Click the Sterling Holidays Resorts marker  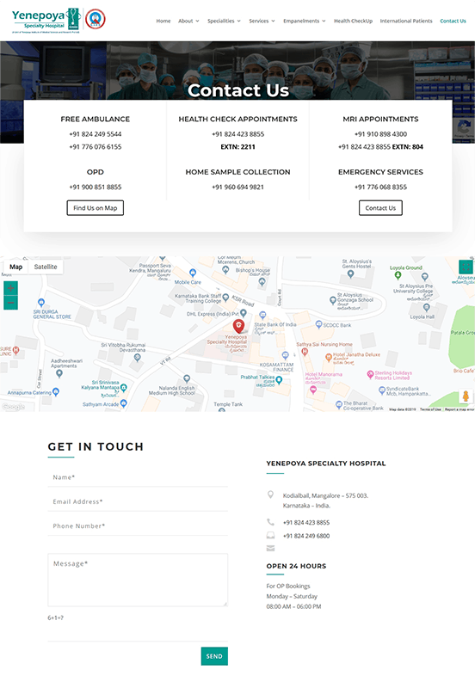pos(370,374)
